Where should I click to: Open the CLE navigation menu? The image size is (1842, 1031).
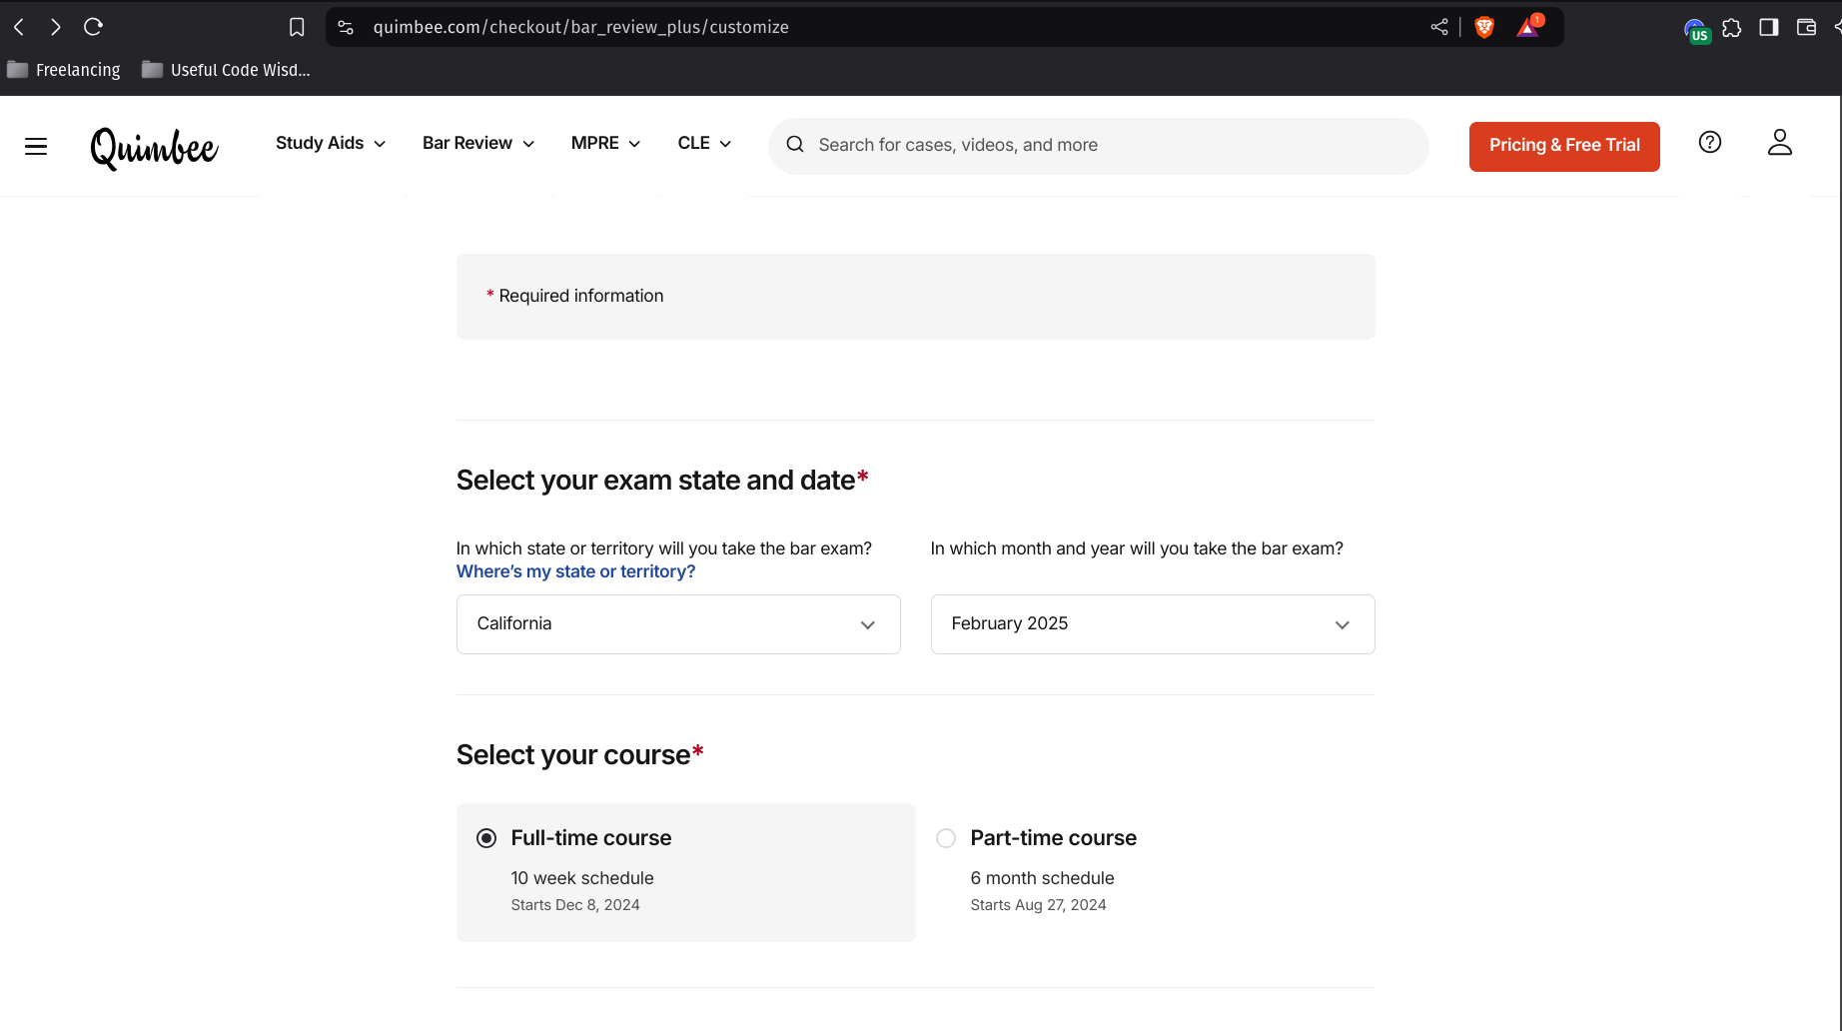pyautogui.click(x=703, y=144)
